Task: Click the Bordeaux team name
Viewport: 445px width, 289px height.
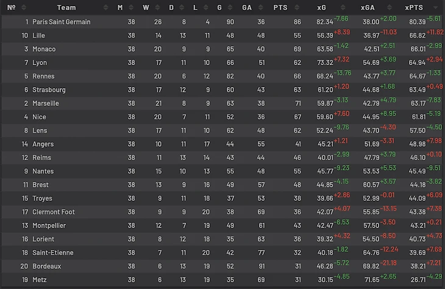Action: coord(46,266)
